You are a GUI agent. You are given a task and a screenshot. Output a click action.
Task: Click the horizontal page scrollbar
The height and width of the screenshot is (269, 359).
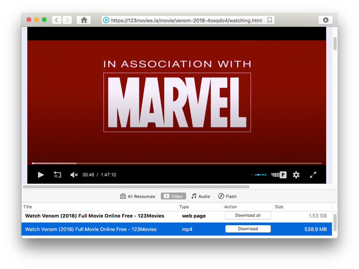point(136,187)
